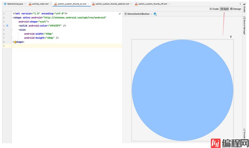
Task: Collapse the size tag fold on line 5
Action: point(12,30)
